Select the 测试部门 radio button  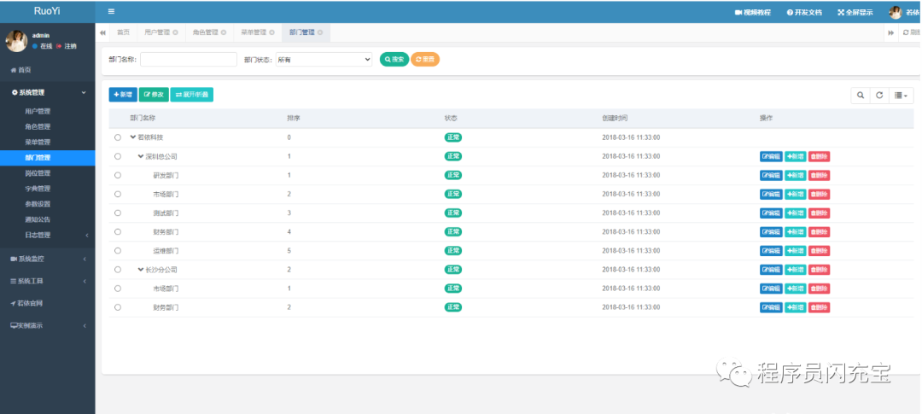118,213
